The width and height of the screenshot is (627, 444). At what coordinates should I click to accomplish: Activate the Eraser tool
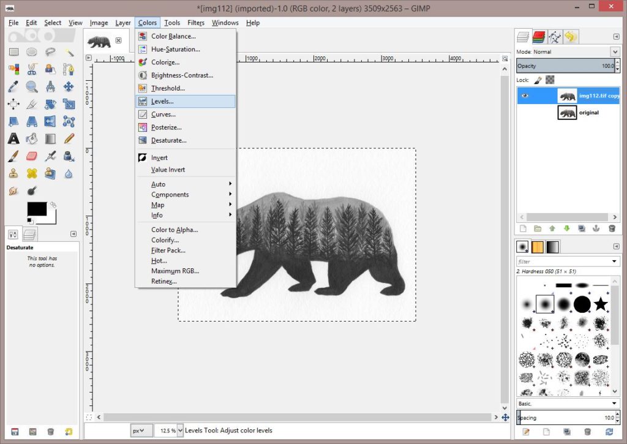pyautogui.click(x=32, y=156)
